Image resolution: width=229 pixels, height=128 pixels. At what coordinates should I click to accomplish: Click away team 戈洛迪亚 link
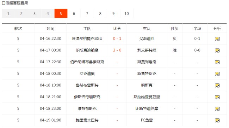pyautogui.click(x=147, y=38)
